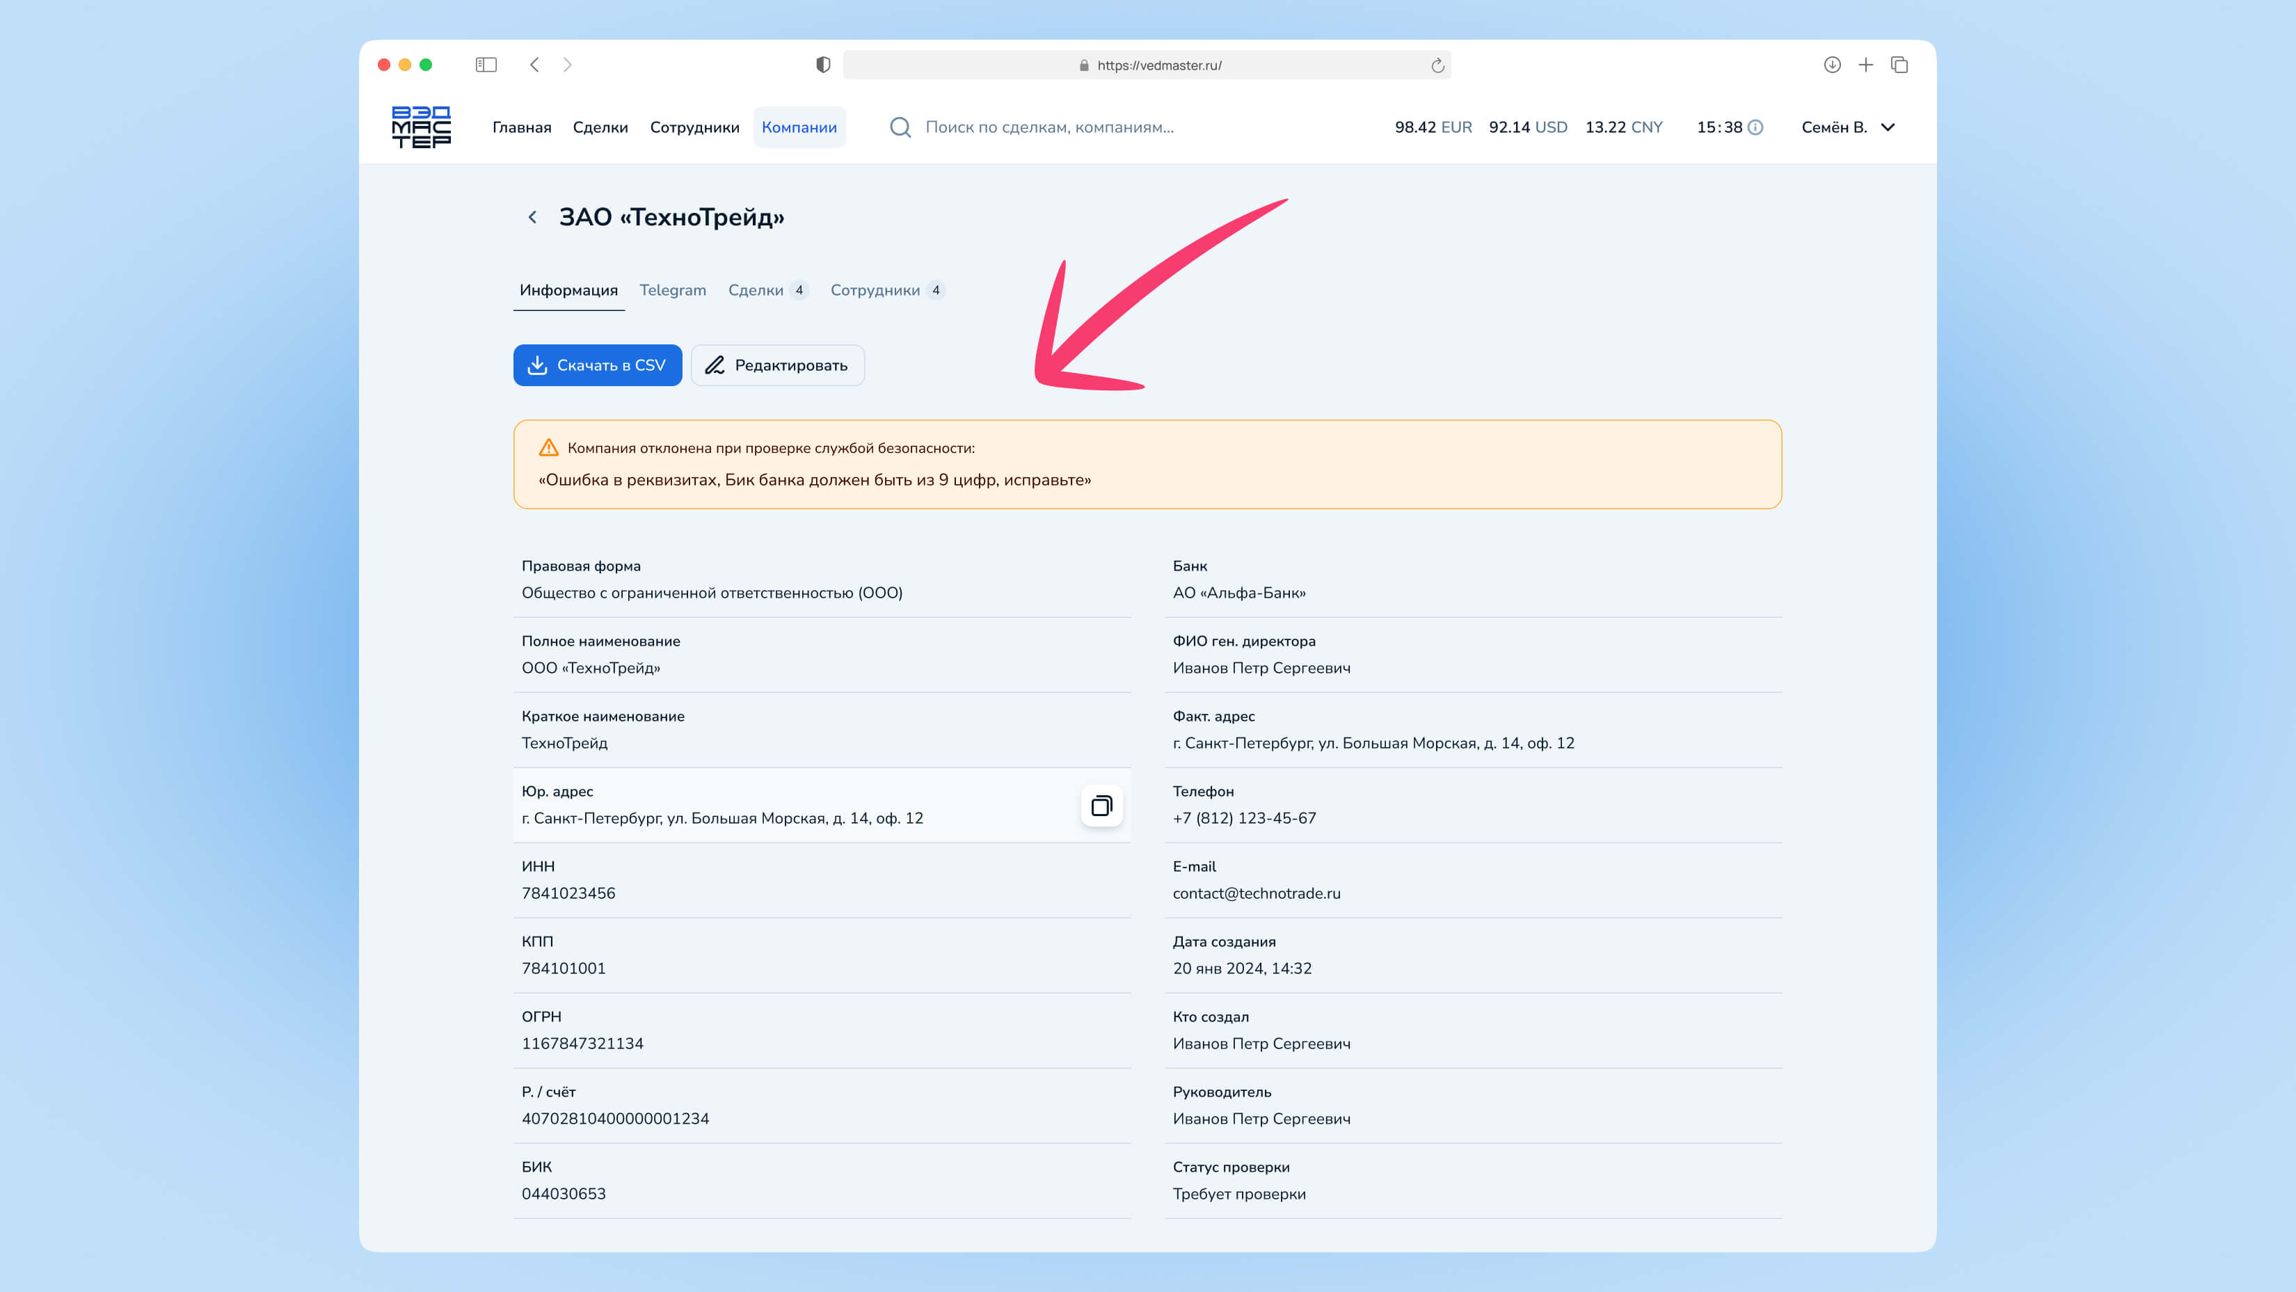
Task: Open browser downloads icon
Action: (x=1832, y=64)
